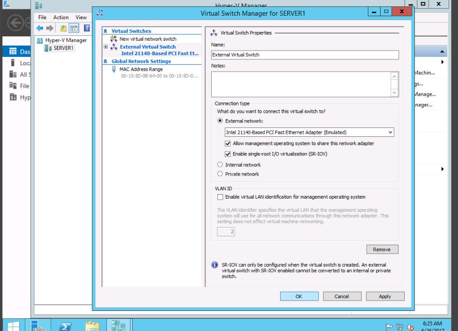The height and width of the screenshot is (331, 458).
Task: Select New virtual network switch entry
Action: point(148,39)
